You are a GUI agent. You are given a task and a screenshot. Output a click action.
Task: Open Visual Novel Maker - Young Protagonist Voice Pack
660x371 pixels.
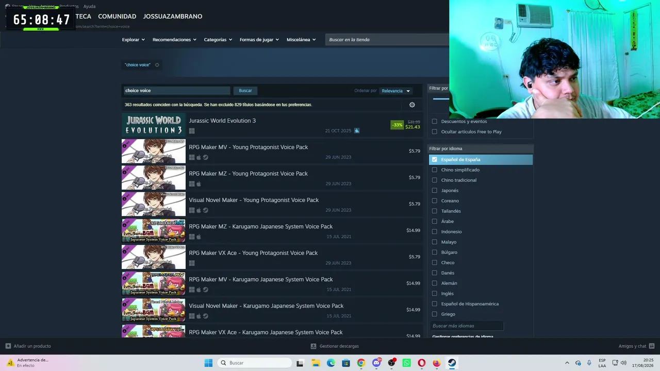[272, 205]
